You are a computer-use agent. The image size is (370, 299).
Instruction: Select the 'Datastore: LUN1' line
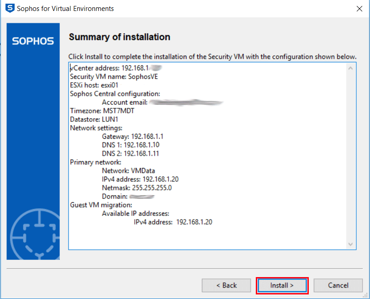tap(94, 119)
